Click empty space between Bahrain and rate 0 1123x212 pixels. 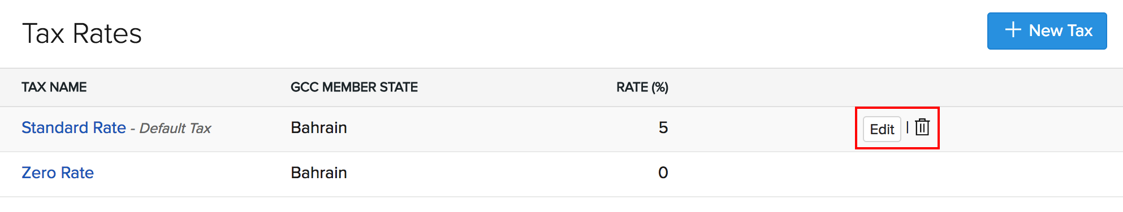[502, 173]
